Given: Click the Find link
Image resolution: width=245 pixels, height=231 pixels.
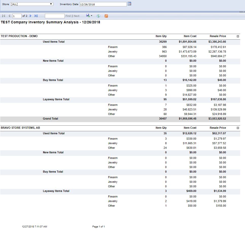Looking at the screenshot, I should [68, 16].
